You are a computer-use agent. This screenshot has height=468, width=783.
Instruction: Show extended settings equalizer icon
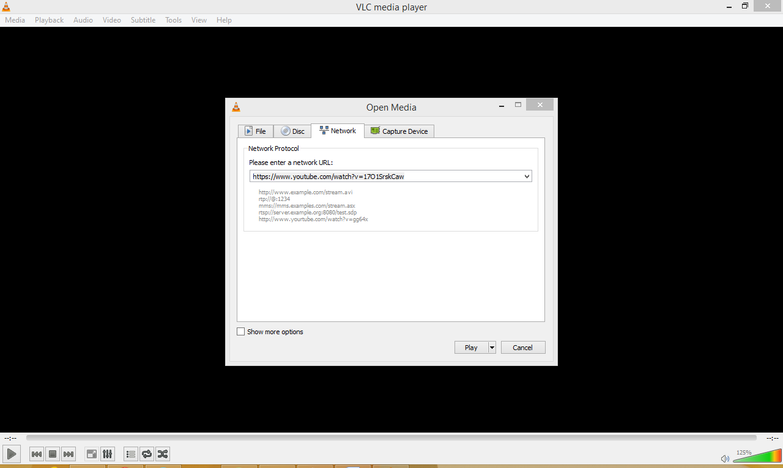(x=107, y=454)
